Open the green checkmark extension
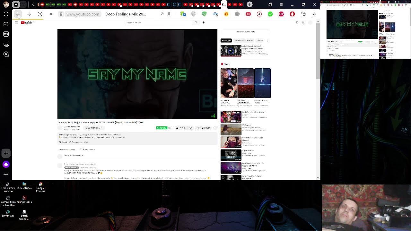 (x=270, y=14)
